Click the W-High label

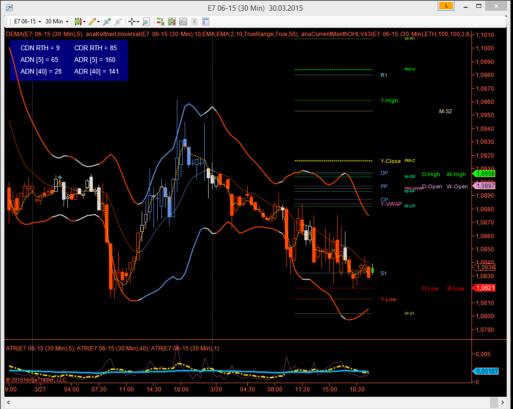pos(456,174)
